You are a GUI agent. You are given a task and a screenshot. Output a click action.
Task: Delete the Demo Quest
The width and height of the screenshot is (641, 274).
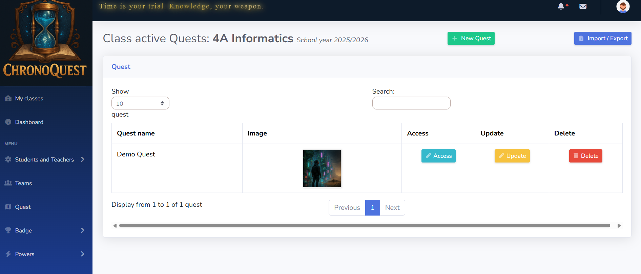click(585, 156)
